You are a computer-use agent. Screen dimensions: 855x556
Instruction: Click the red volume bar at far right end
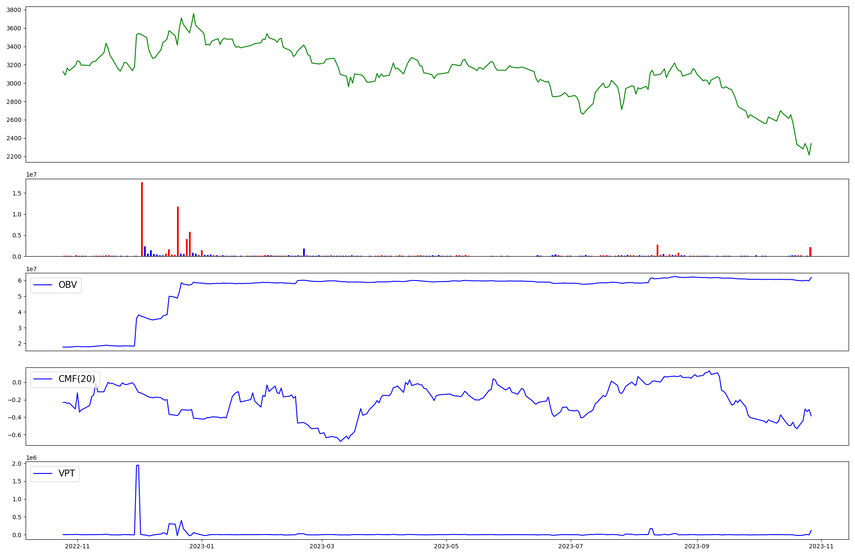(x=810, y=252)
